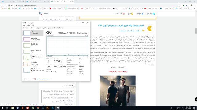
Task: Open the Action Center notifications icon
Action: click(194, 108)
